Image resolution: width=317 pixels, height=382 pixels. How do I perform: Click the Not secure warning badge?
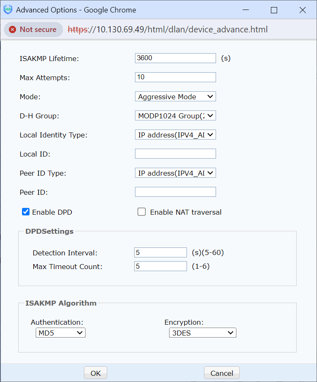33,29
